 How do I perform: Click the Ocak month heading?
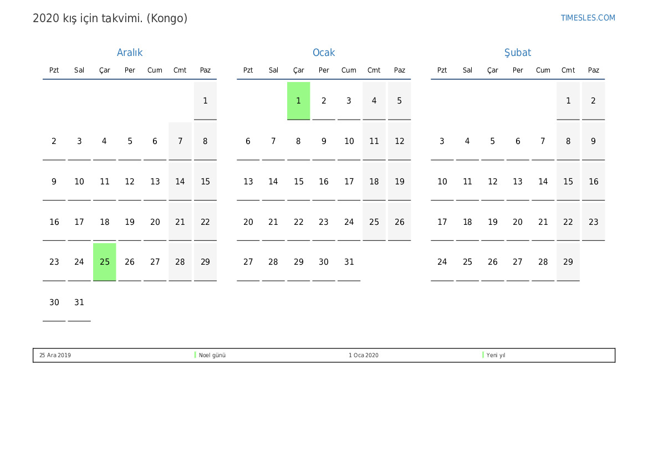pos(324,53)
